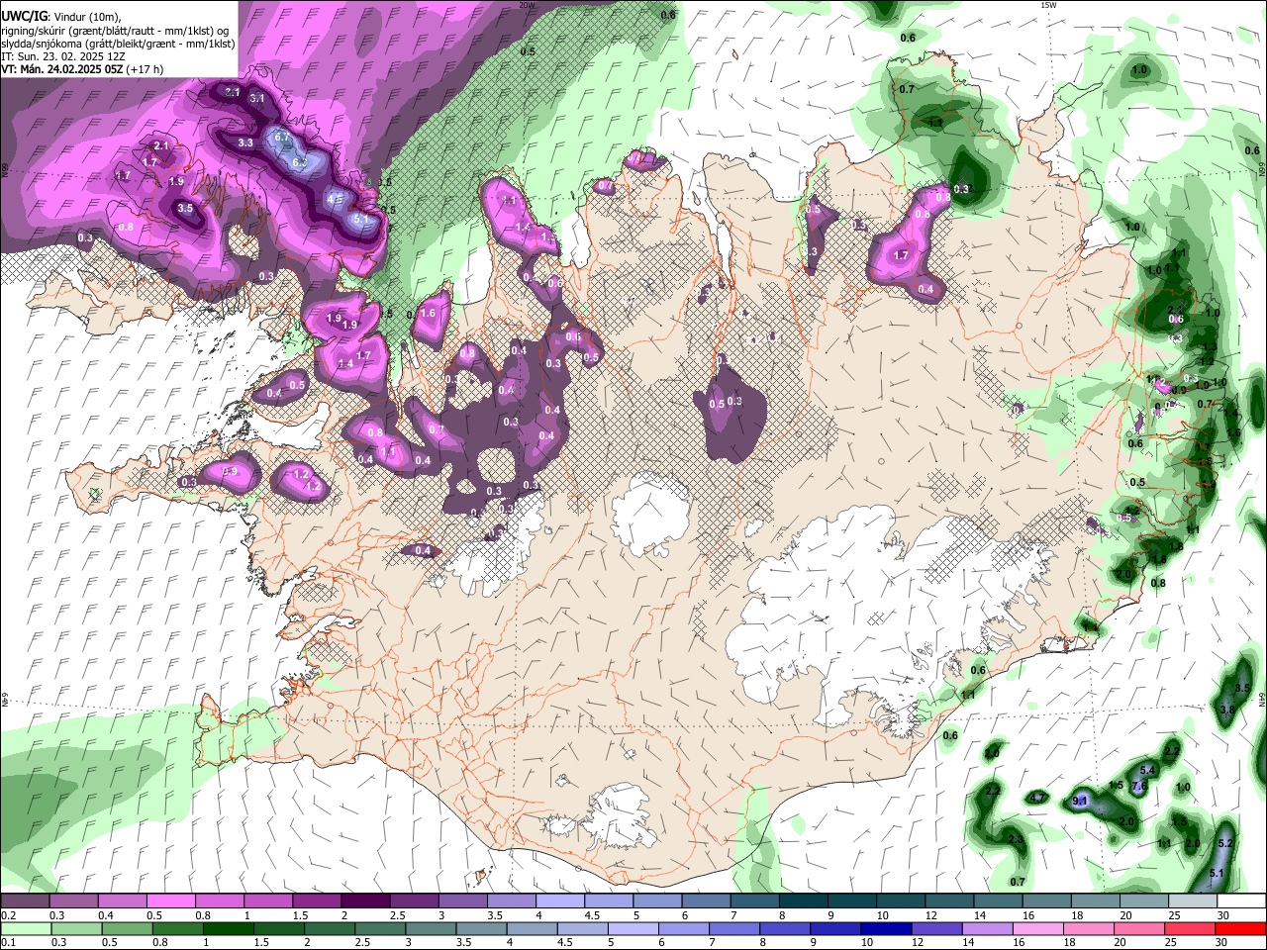
Task: Click the 7.6 precipitation value offshore southeast
Action: [x=1138, y=786]
